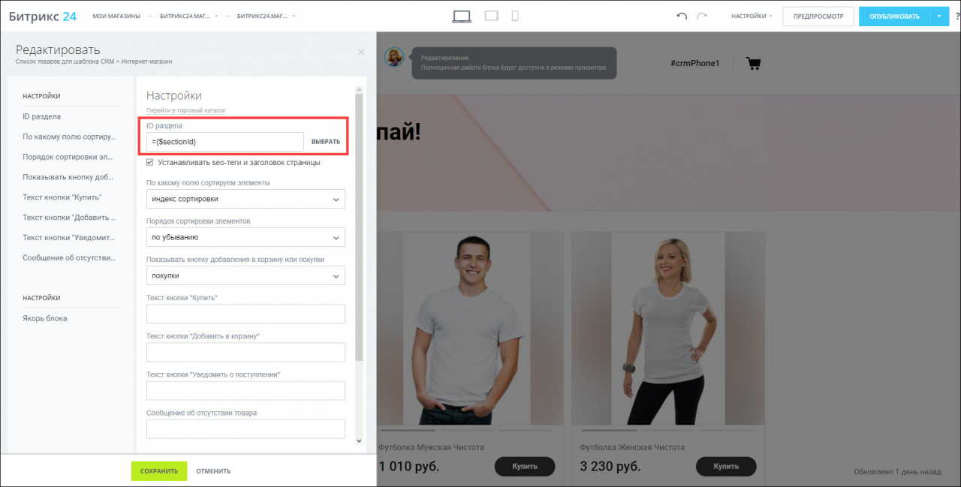Image resolution: width=961 pixels, height=487 pixels.
Task: Click the Битрикс 24 logo
Action: tap(43, 16)
